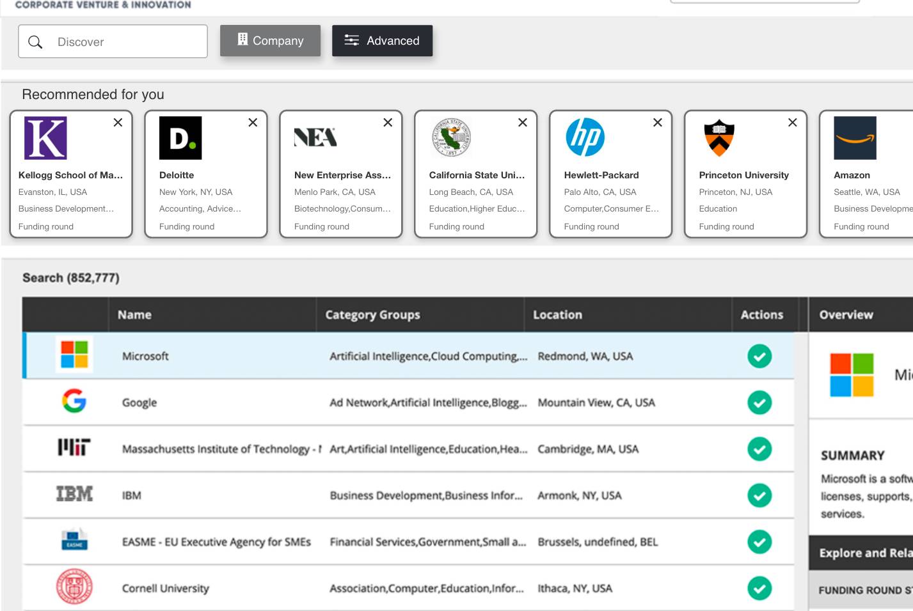Click the Palo Alto, CA, USA location text

pyautogui.click(x=600, y=192)
